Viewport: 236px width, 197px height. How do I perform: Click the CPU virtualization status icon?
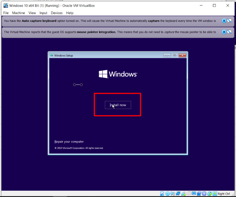coord(204,194)
